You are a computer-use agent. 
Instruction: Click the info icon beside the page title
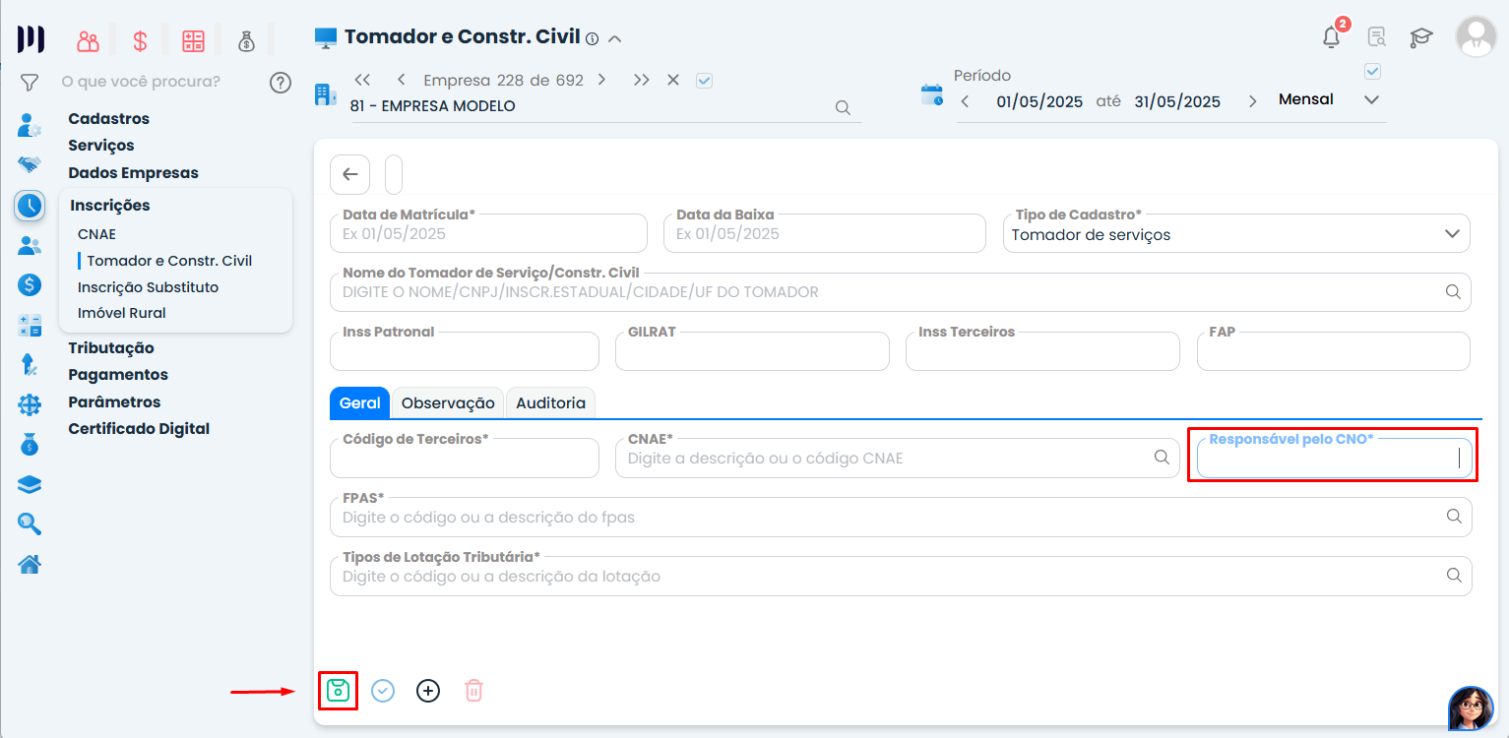(592, 39)
